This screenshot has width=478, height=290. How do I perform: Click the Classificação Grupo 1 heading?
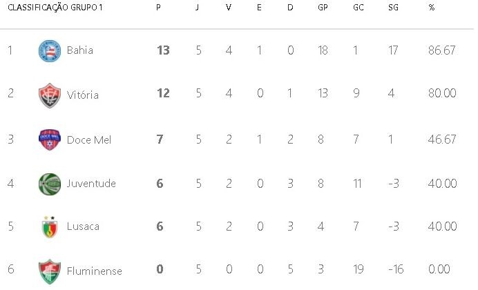pyautogui.click(x=55, y=8)
